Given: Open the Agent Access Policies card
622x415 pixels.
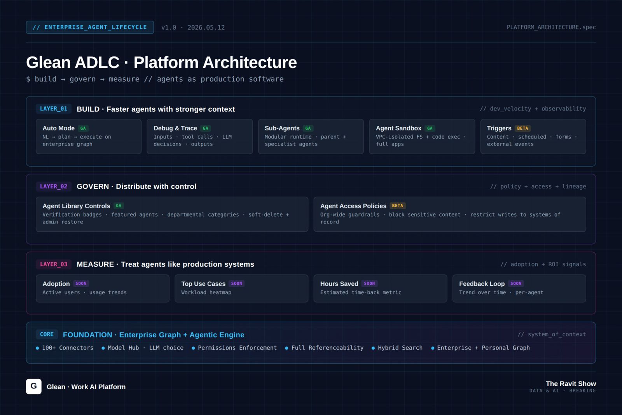Looking at the screenshot, I should coord(450,214).
